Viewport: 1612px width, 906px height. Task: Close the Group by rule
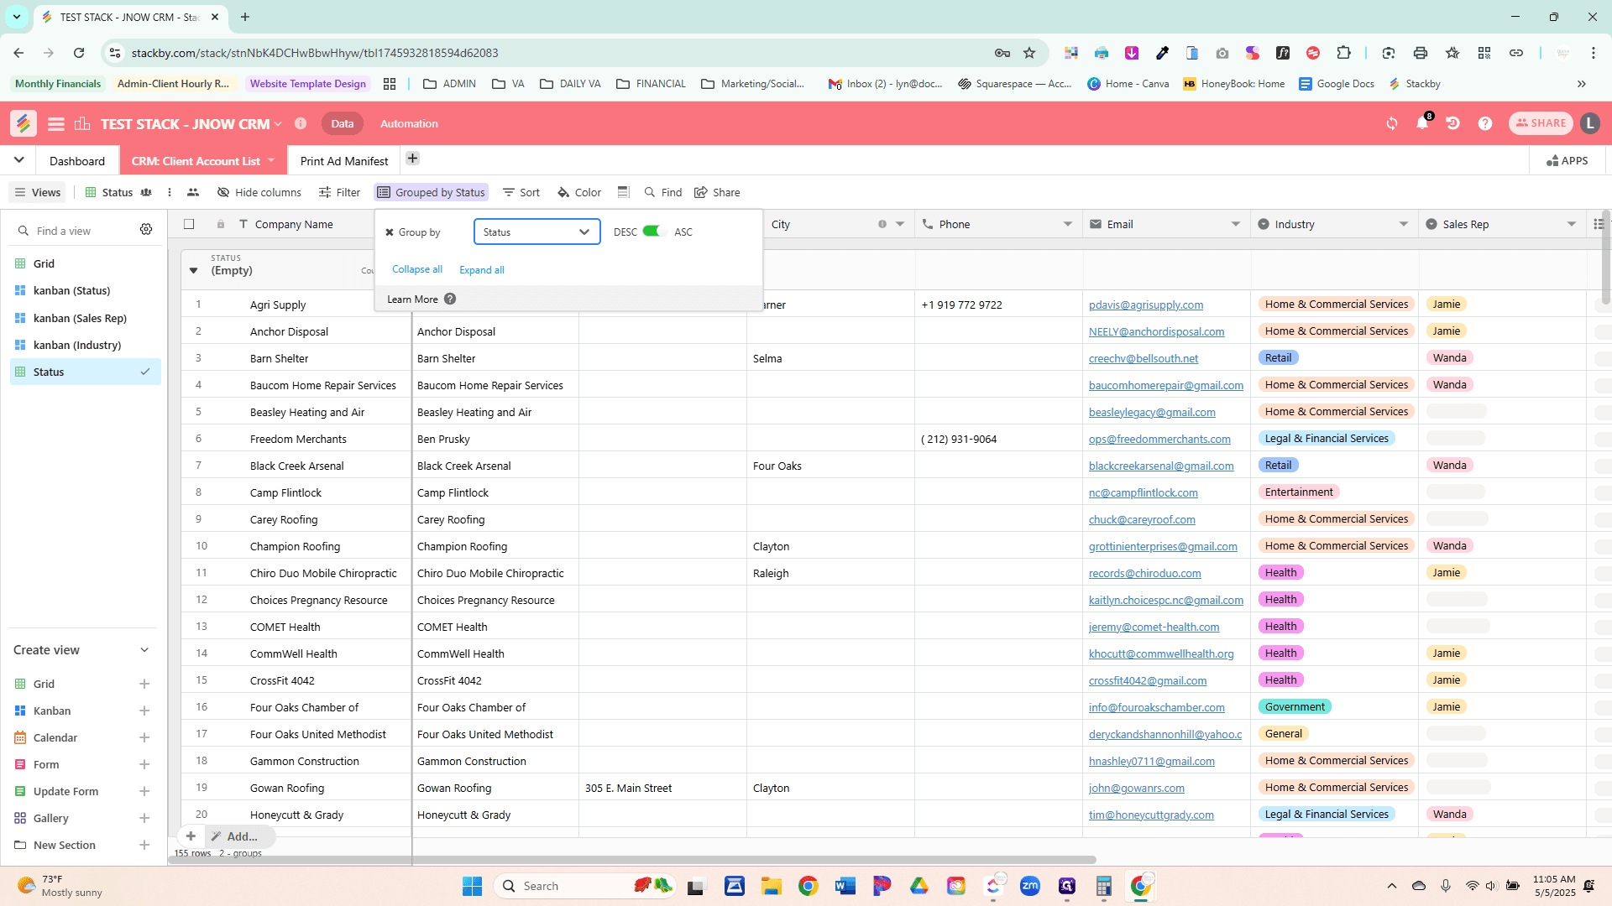pyautogui.click(x=390, y=232)
